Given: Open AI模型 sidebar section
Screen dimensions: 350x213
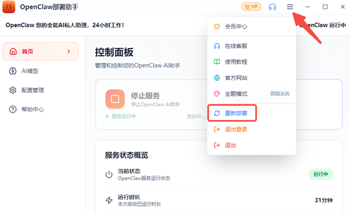Looking at the screenshot, I should coord(40,71).
